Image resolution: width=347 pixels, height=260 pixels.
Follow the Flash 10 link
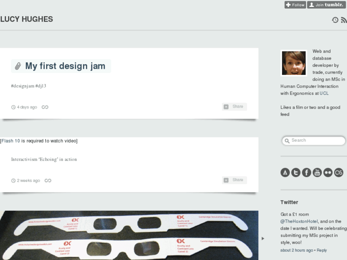(x=11, y=141)
